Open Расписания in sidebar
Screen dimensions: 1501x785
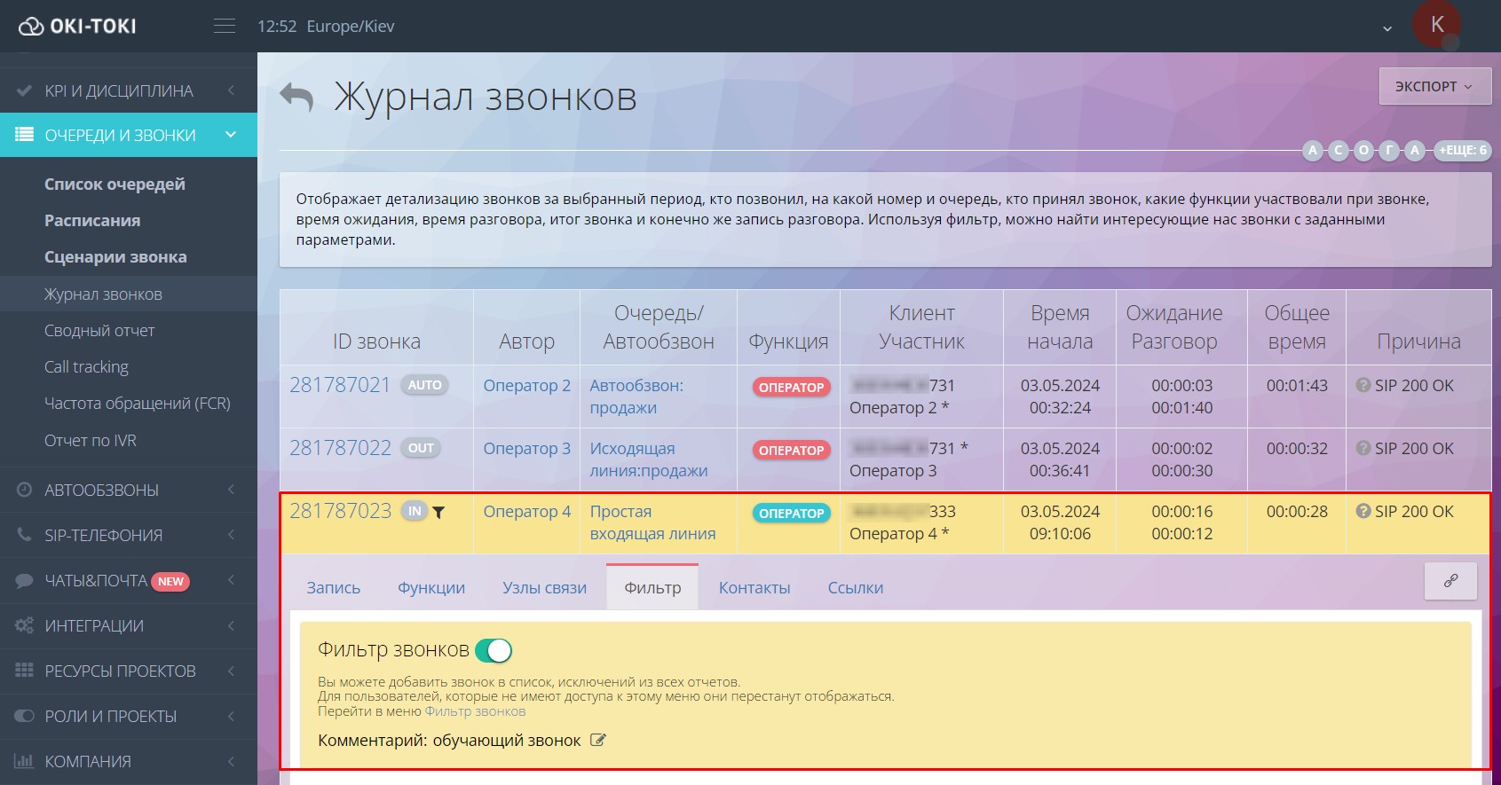click(x=92, y=220)
